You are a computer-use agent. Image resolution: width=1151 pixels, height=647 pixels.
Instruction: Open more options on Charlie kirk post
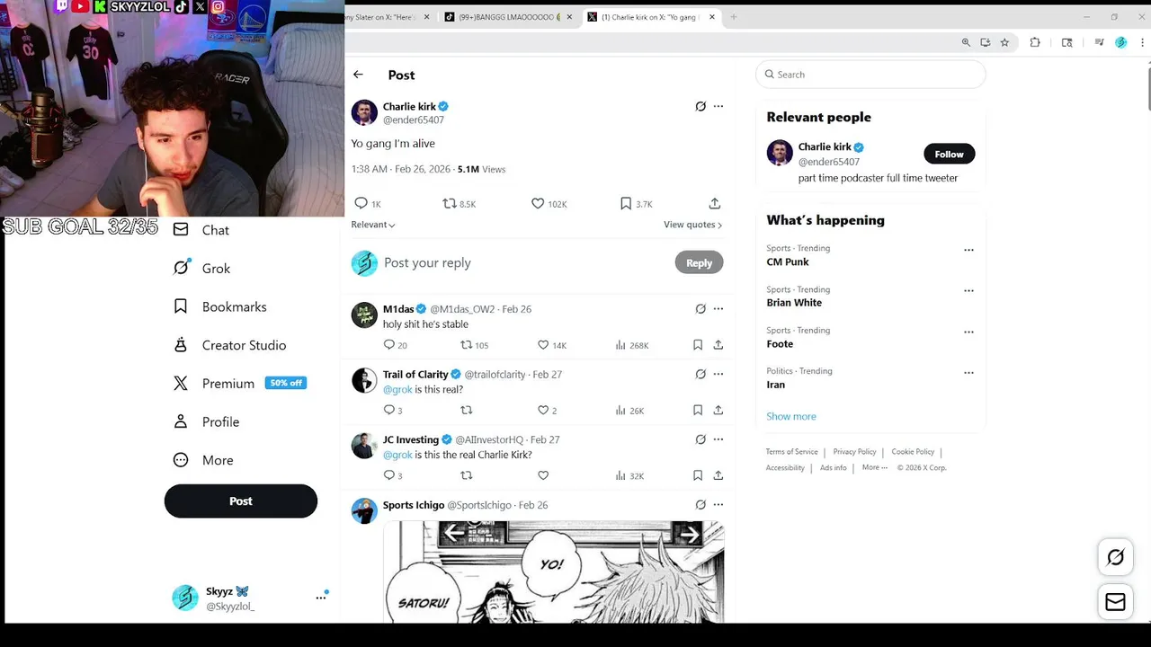[x=718, y=106]
